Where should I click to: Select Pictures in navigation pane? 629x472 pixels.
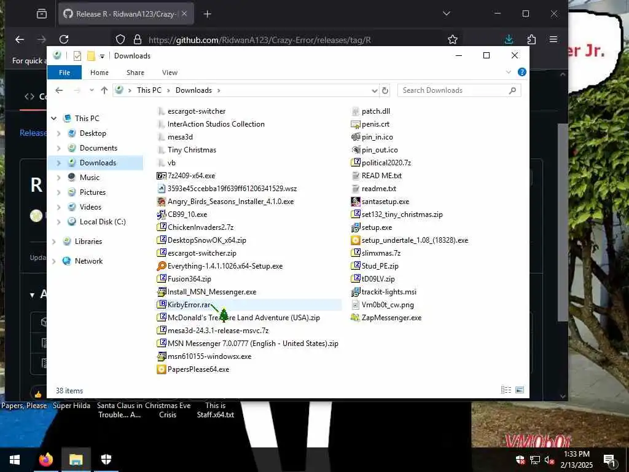pos(93,192)
